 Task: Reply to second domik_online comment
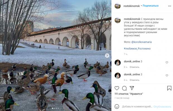point(134,80)
